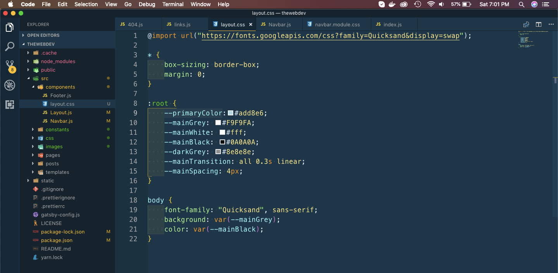Click the #0A0A0A mainBlack color swatch

pos(222,142)
